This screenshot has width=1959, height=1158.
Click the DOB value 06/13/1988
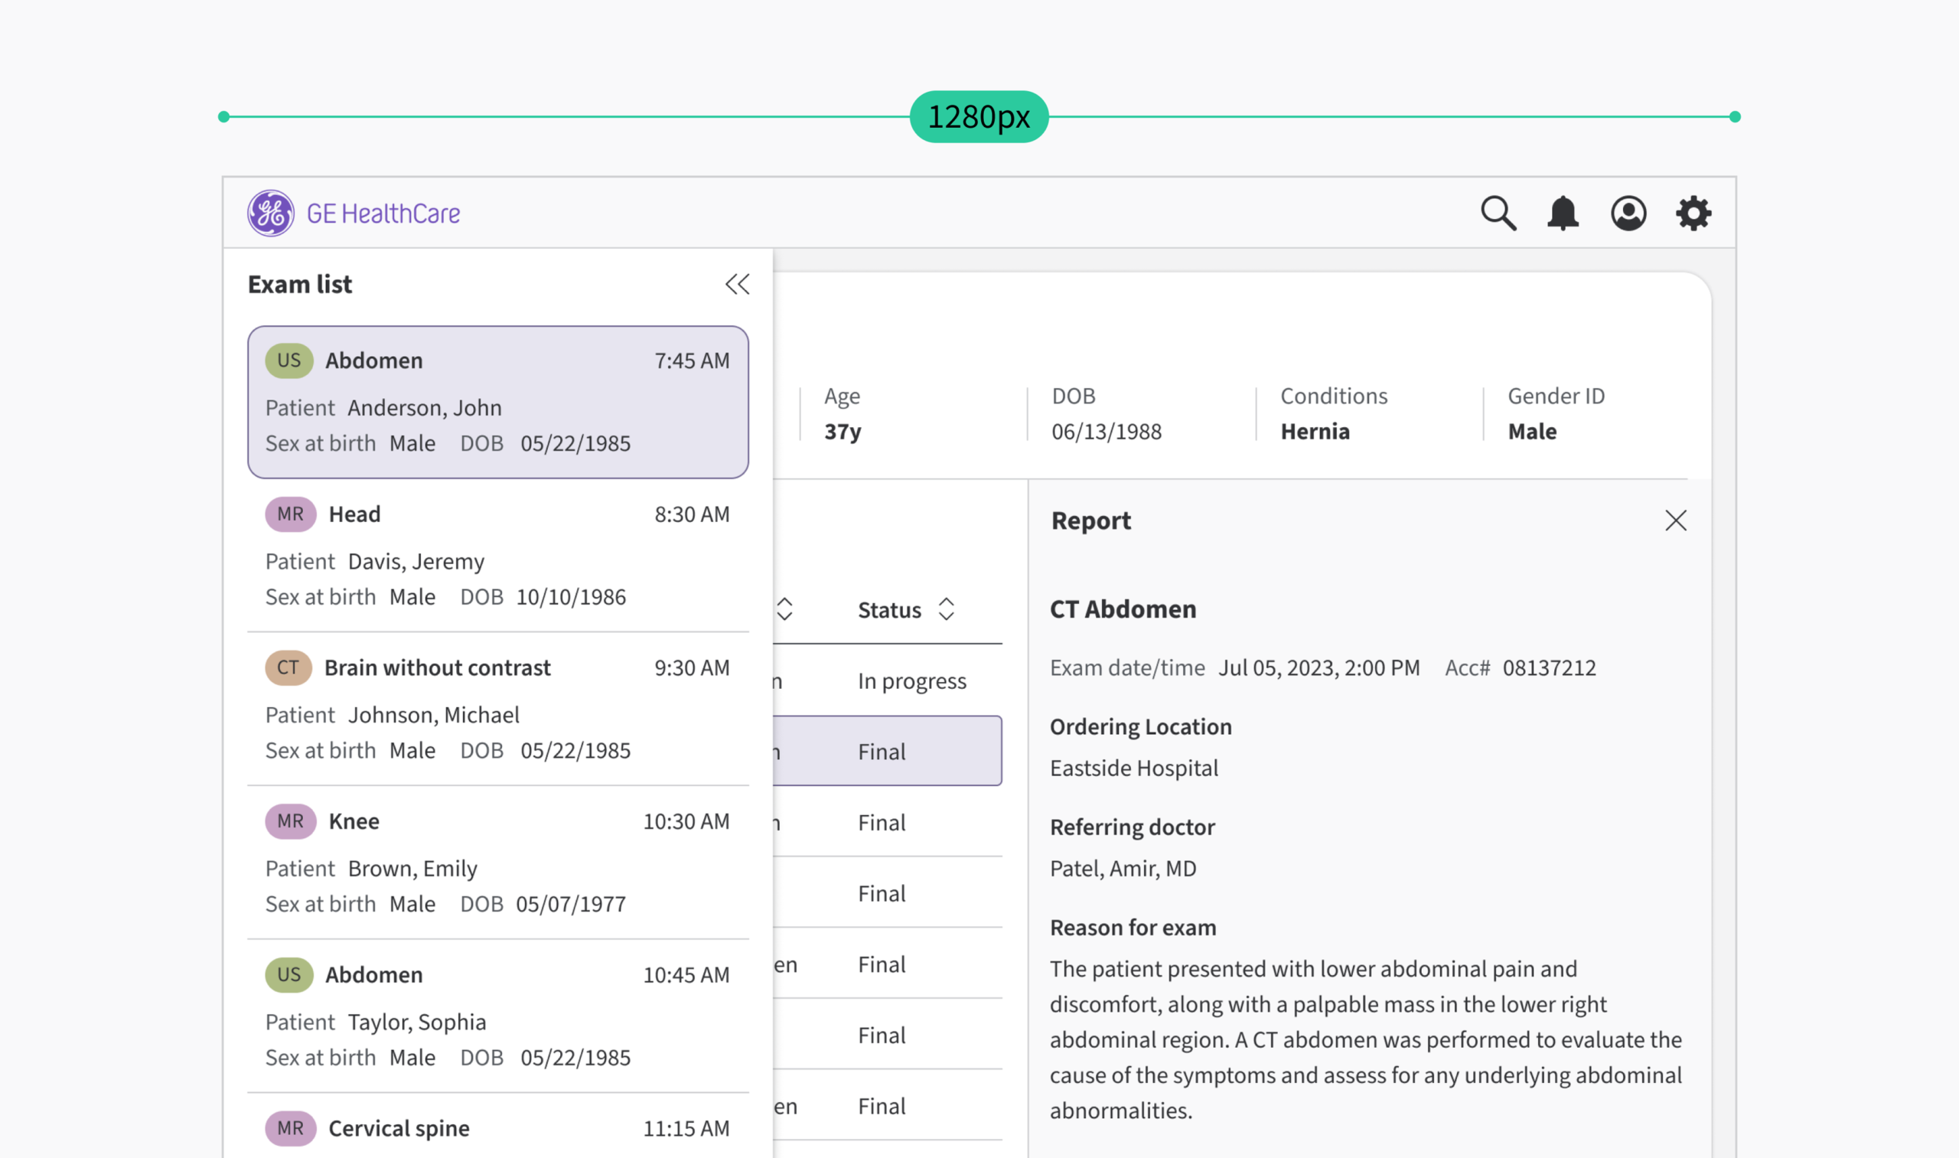pyautogui.click(x=1107, y=432)
